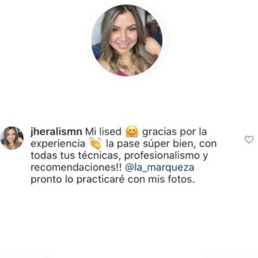Click the phrase "gracias por la"

(174, 132)
